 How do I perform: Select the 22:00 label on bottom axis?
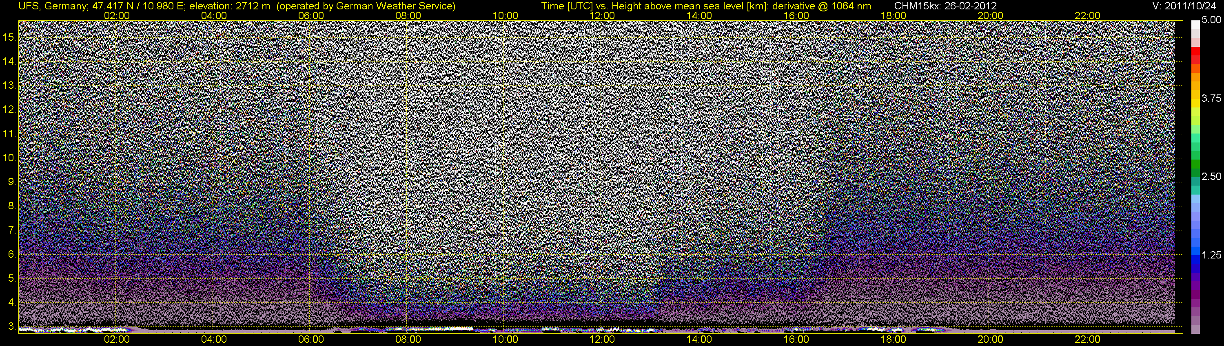(x=1088, y=339)
